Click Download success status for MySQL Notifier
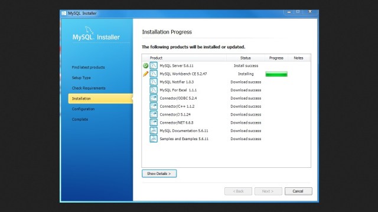Viewport: 378px width, 212px height. pos(246,82)
